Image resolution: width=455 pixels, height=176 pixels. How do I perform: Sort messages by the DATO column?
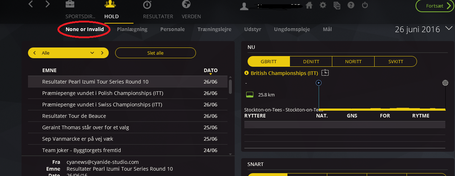(x=211, y=71)
